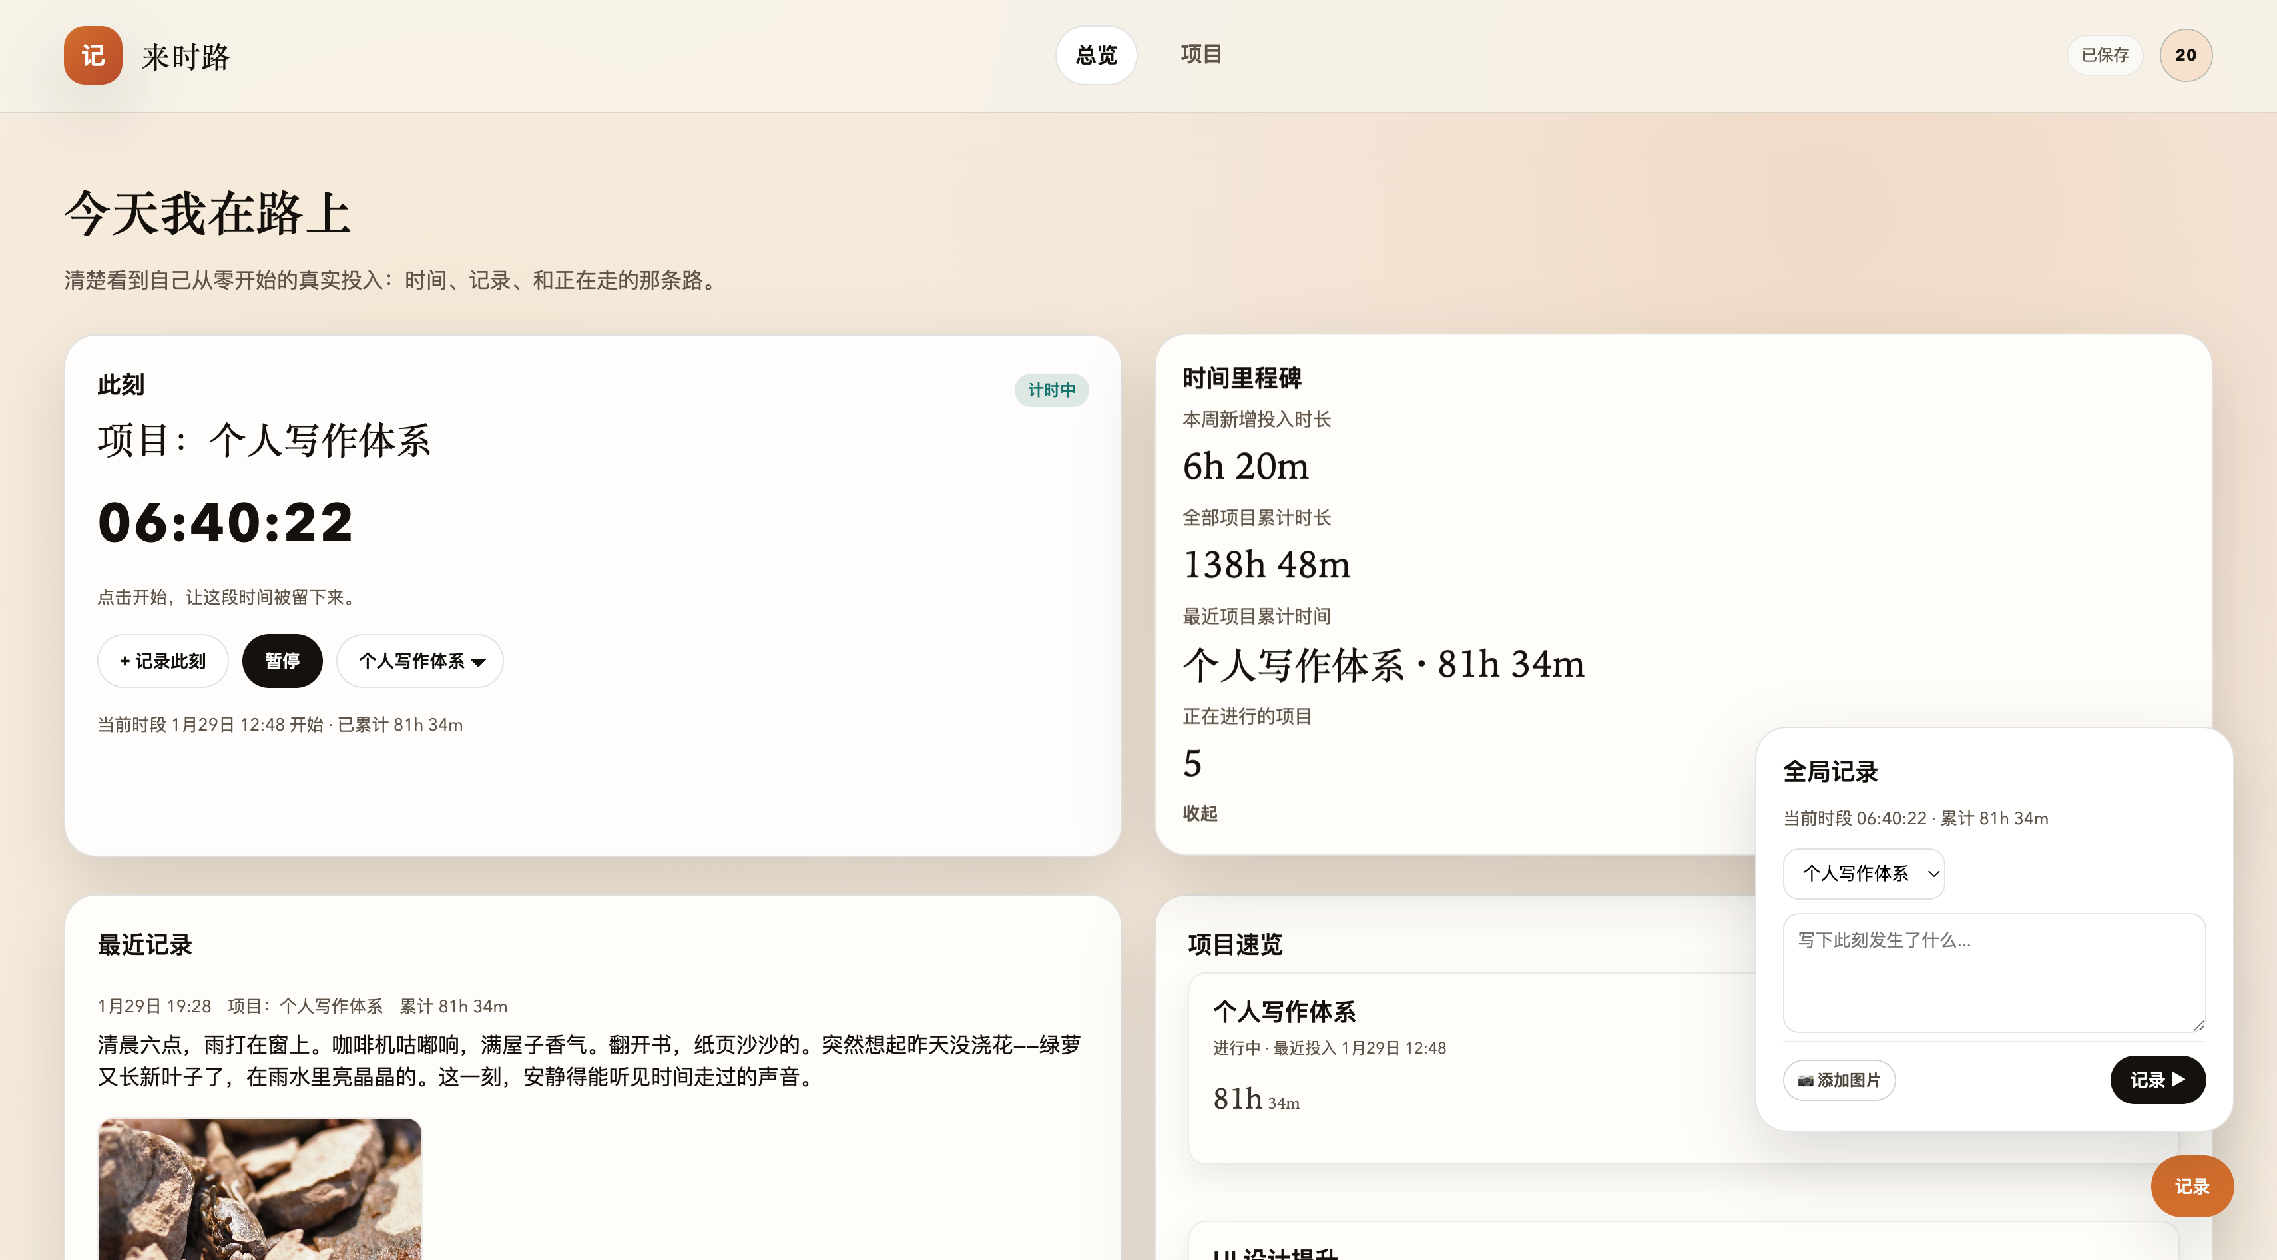The height and width of the screenshot is (1260, 2277).
Task: Submit the note with the 记录 button
Action: pyautogui.click(x=2158, y=1080)
